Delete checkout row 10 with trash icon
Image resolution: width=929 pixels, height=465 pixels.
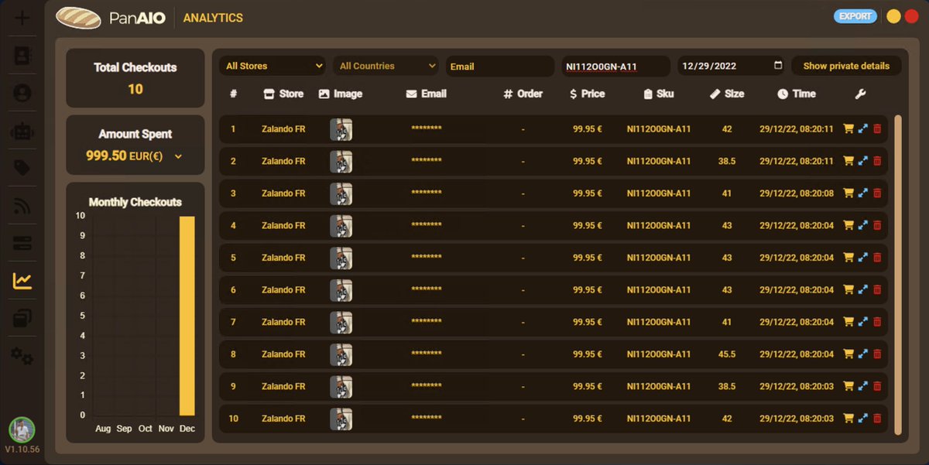pos(877,419)
